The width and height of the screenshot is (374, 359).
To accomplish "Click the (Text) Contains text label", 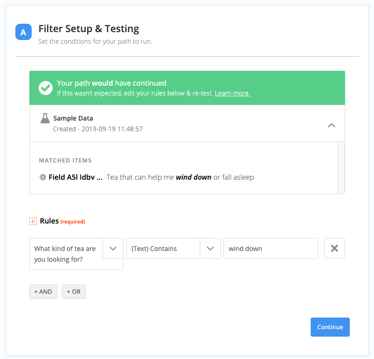I will click(x=154, y=249).
